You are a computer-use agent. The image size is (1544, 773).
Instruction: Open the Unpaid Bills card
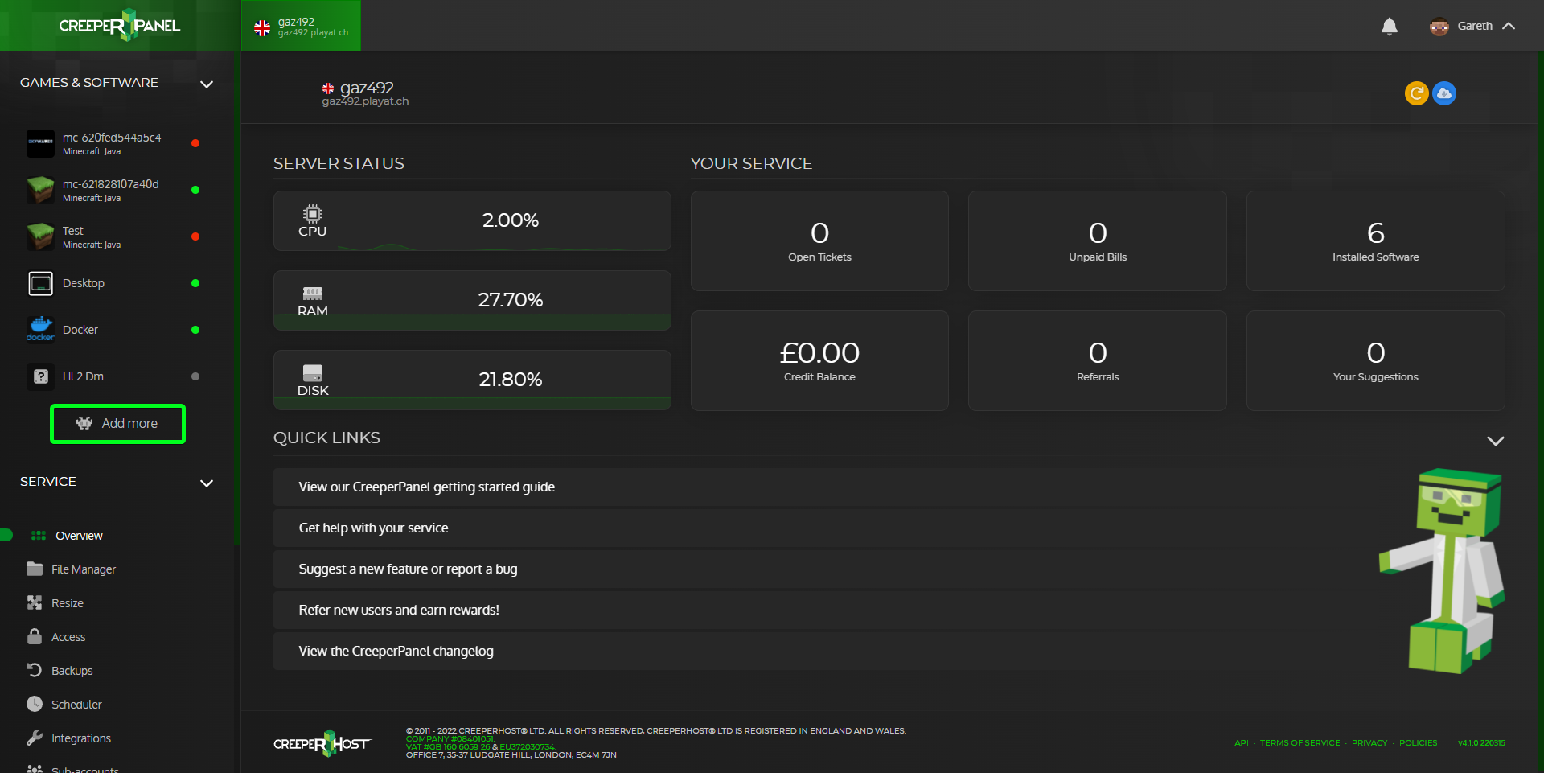click(x=1098, y=241)
